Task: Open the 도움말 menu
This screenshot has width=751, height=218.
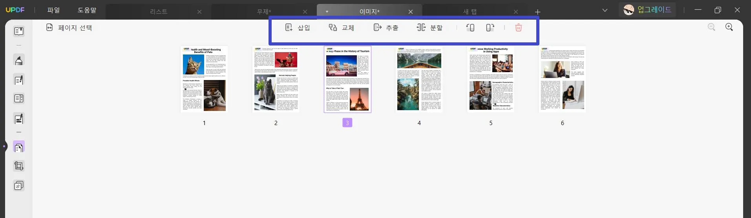Action: (x=87, y=10)
